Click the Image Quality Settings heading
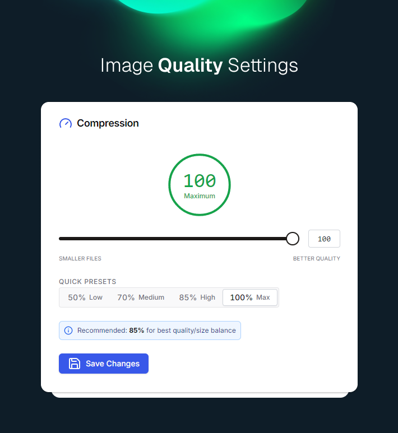The width and height of the screenshot is (398, 433). click(199, 66)
